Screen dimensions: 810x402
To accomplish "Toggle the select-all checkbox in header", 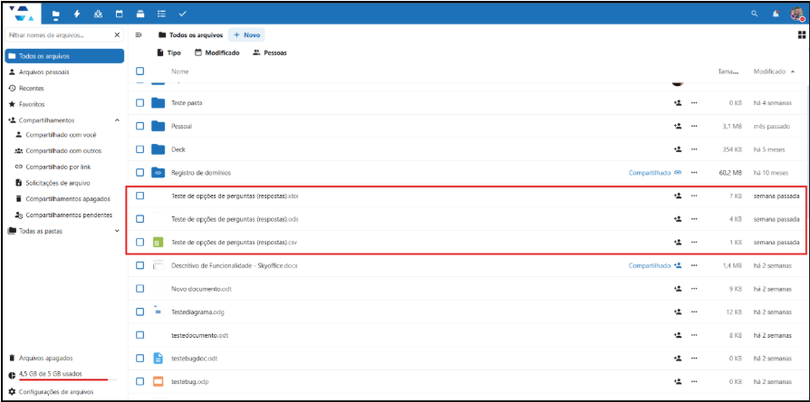I will (140, 72).
